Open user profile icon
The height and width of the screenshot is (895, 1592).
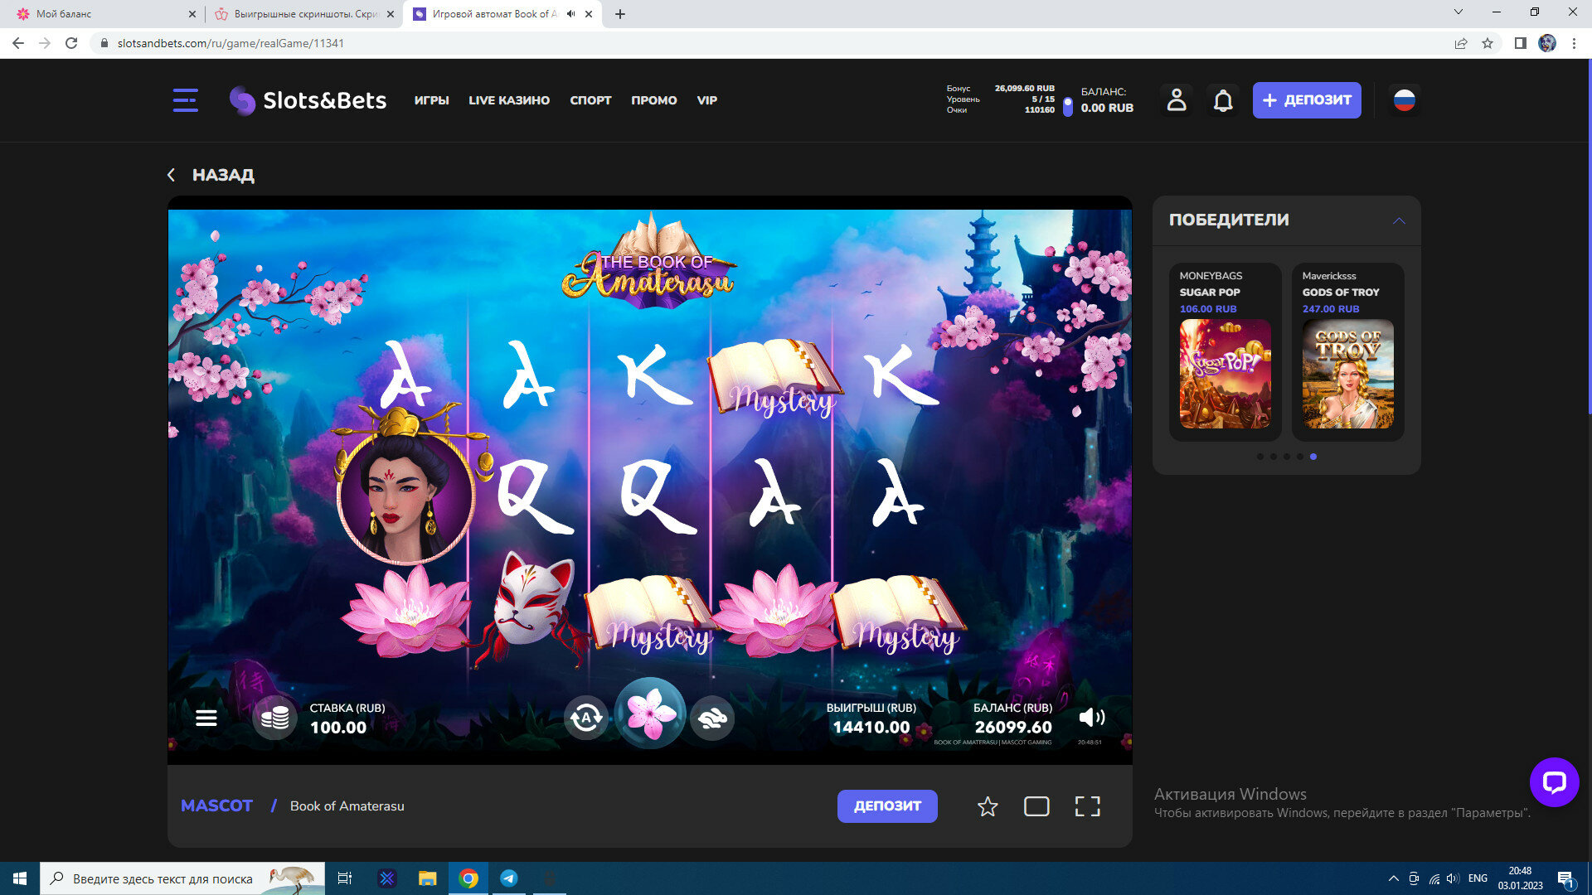(x=1177, y=100)
